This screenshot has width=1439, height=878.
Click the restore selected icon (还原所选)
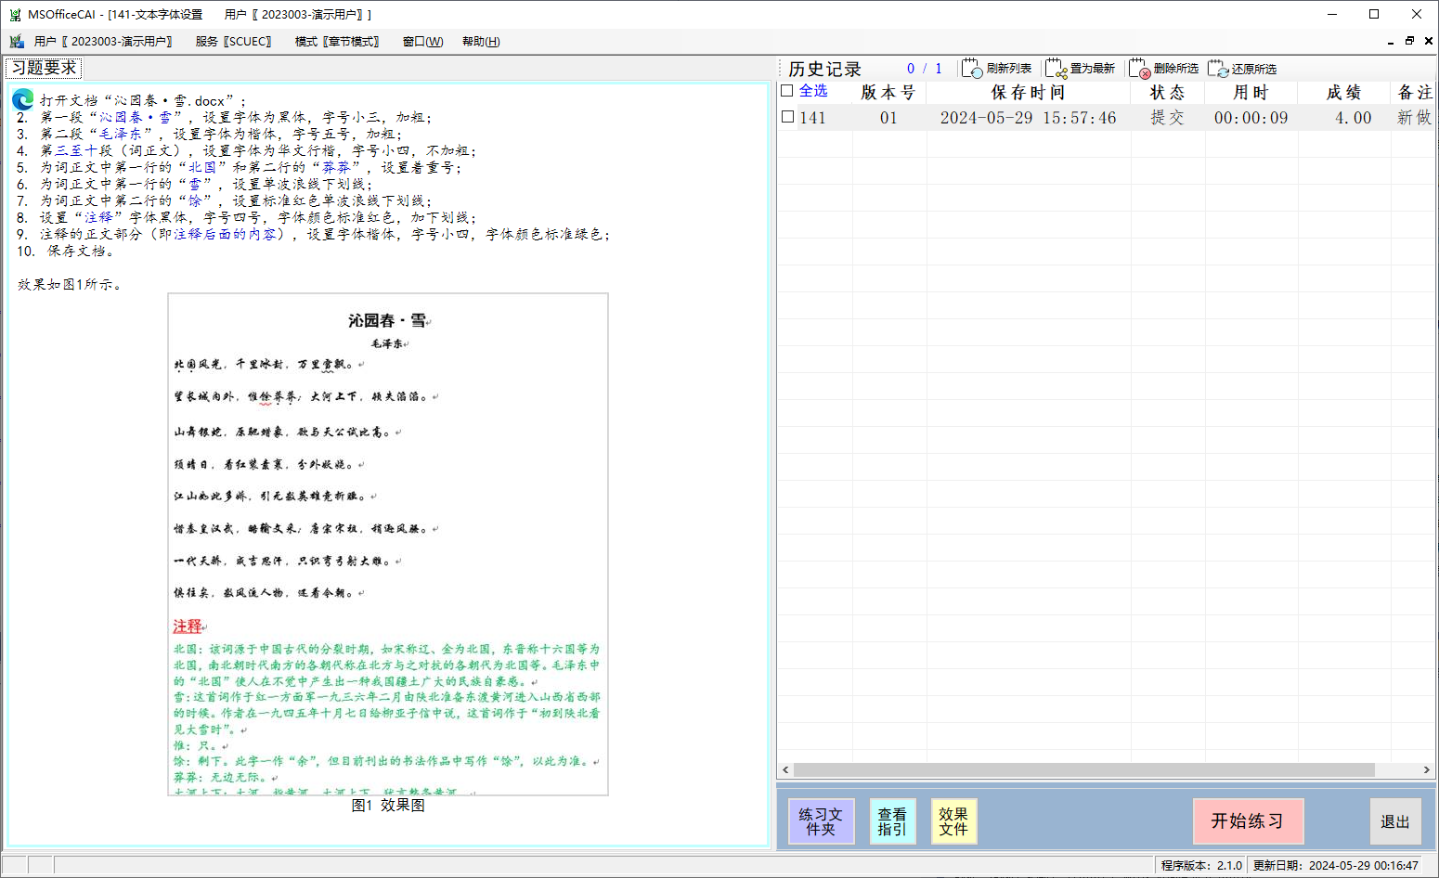[1218, 69]
